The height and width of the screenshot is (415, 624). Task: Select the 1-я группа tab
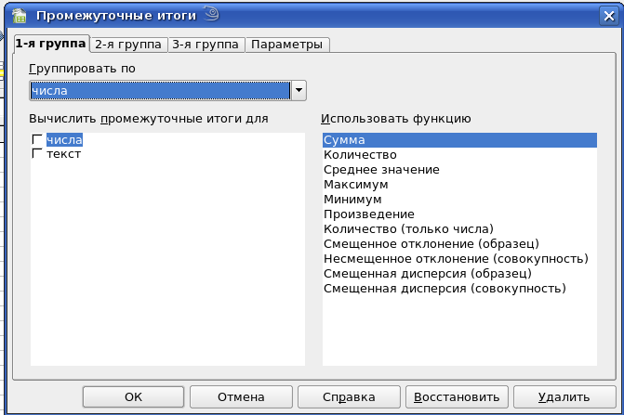point(50,44)
